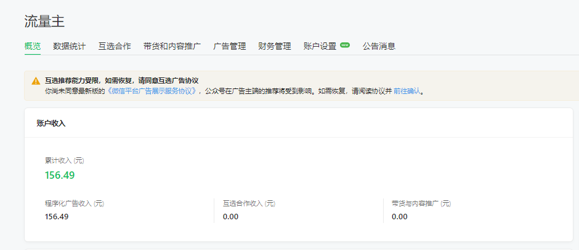Click the 程序化广告收入 (元) label
This screenshot has height=250, width=579.
[x=75, y=203]
